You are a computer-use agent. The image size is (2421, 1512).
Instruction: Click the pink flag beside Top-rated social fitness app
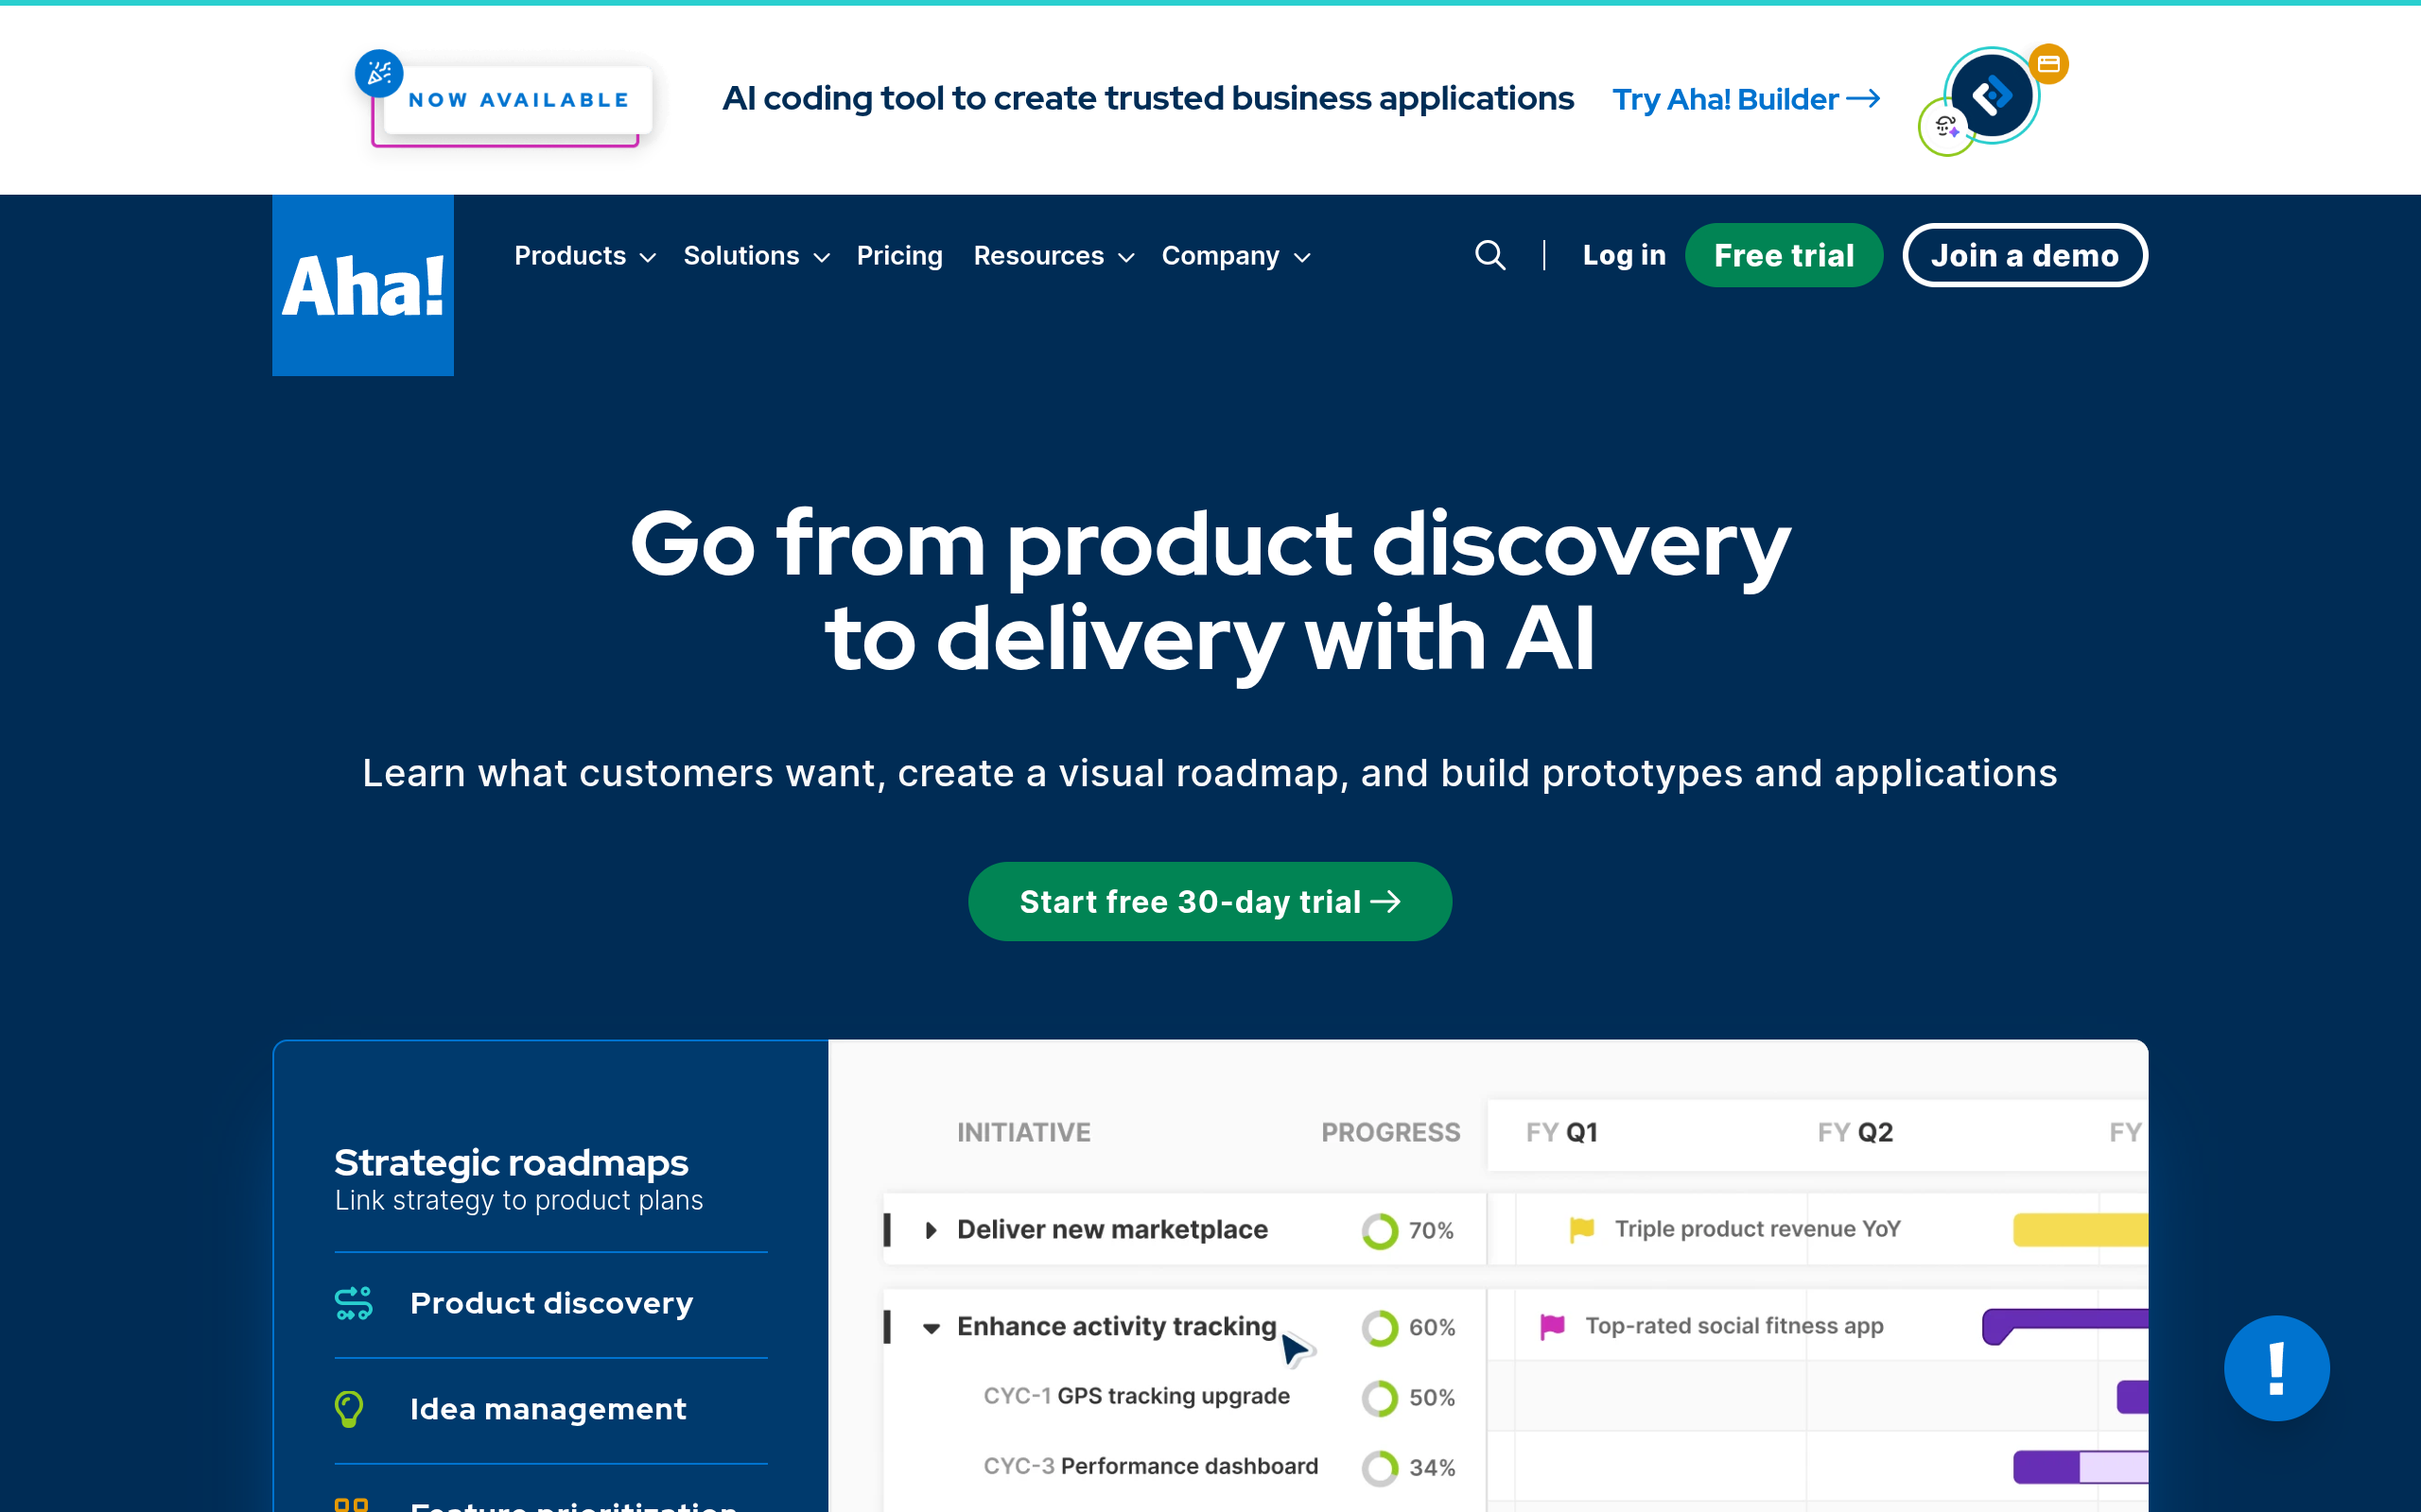[x=1552, y=1326]
